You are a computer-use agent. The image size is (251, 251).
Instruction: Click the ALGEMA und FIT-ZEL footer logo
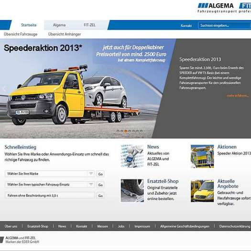(x=20, y=240)
